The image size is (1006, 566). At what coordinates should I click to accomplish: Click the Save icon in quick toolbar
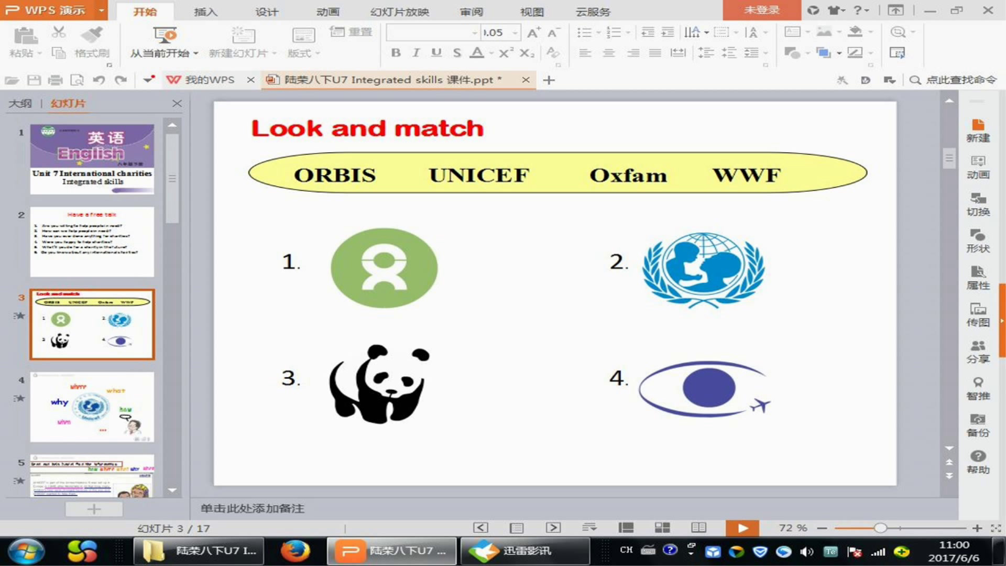coord(34,80)
